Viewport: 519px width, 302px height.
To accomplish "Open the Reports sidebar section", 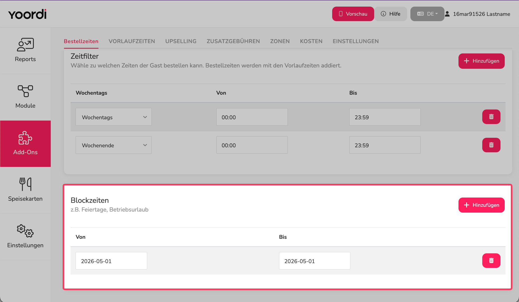I will pyautogui.click(x=25, y=51).
